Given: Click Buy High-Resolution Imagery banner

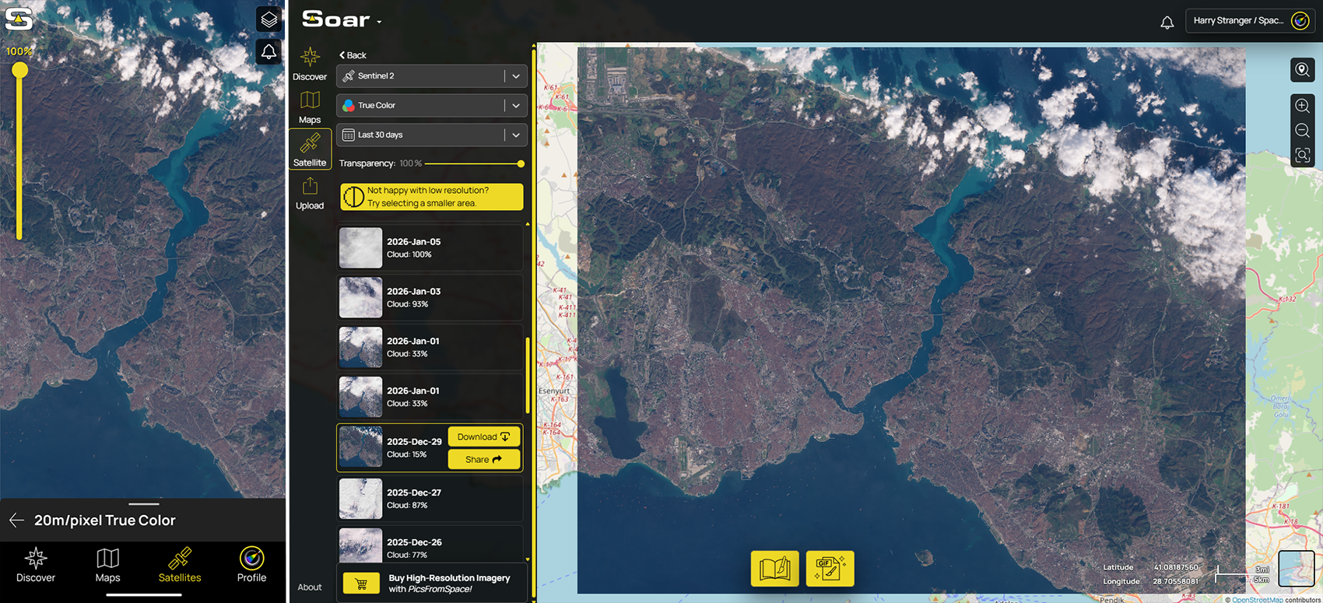Looking at the screenshot, I should tap(432, 583).
